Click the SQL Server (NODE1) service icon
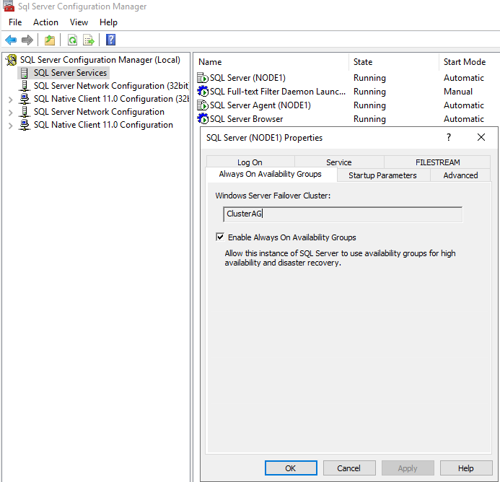500x482 pixels. point(203,78)
